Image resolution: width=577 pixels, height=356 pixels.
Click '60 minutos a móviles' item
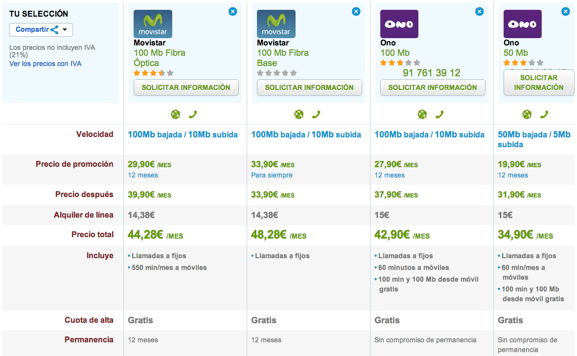(x=413, y=268)
